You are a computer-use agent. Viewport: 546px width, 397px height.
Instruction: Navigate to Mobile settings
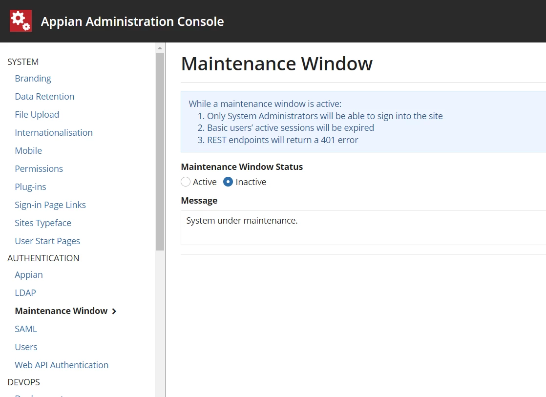[x=28, y=151]
